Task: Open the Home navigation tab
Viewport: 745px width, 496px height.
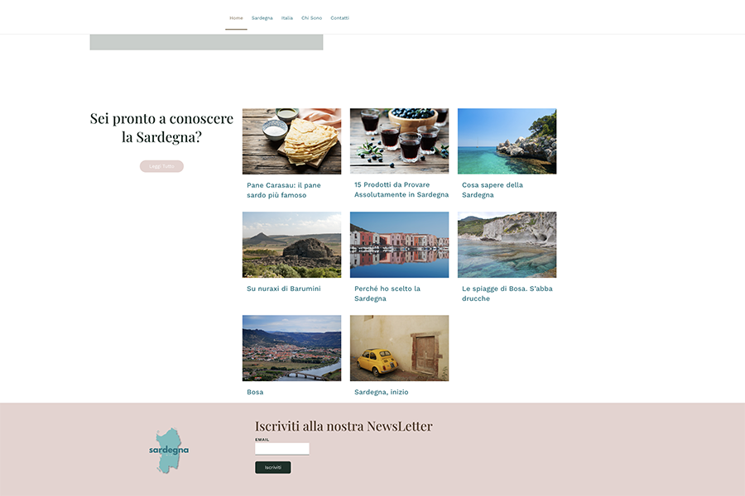Action: pyautogui.click(x=236, y=18)
